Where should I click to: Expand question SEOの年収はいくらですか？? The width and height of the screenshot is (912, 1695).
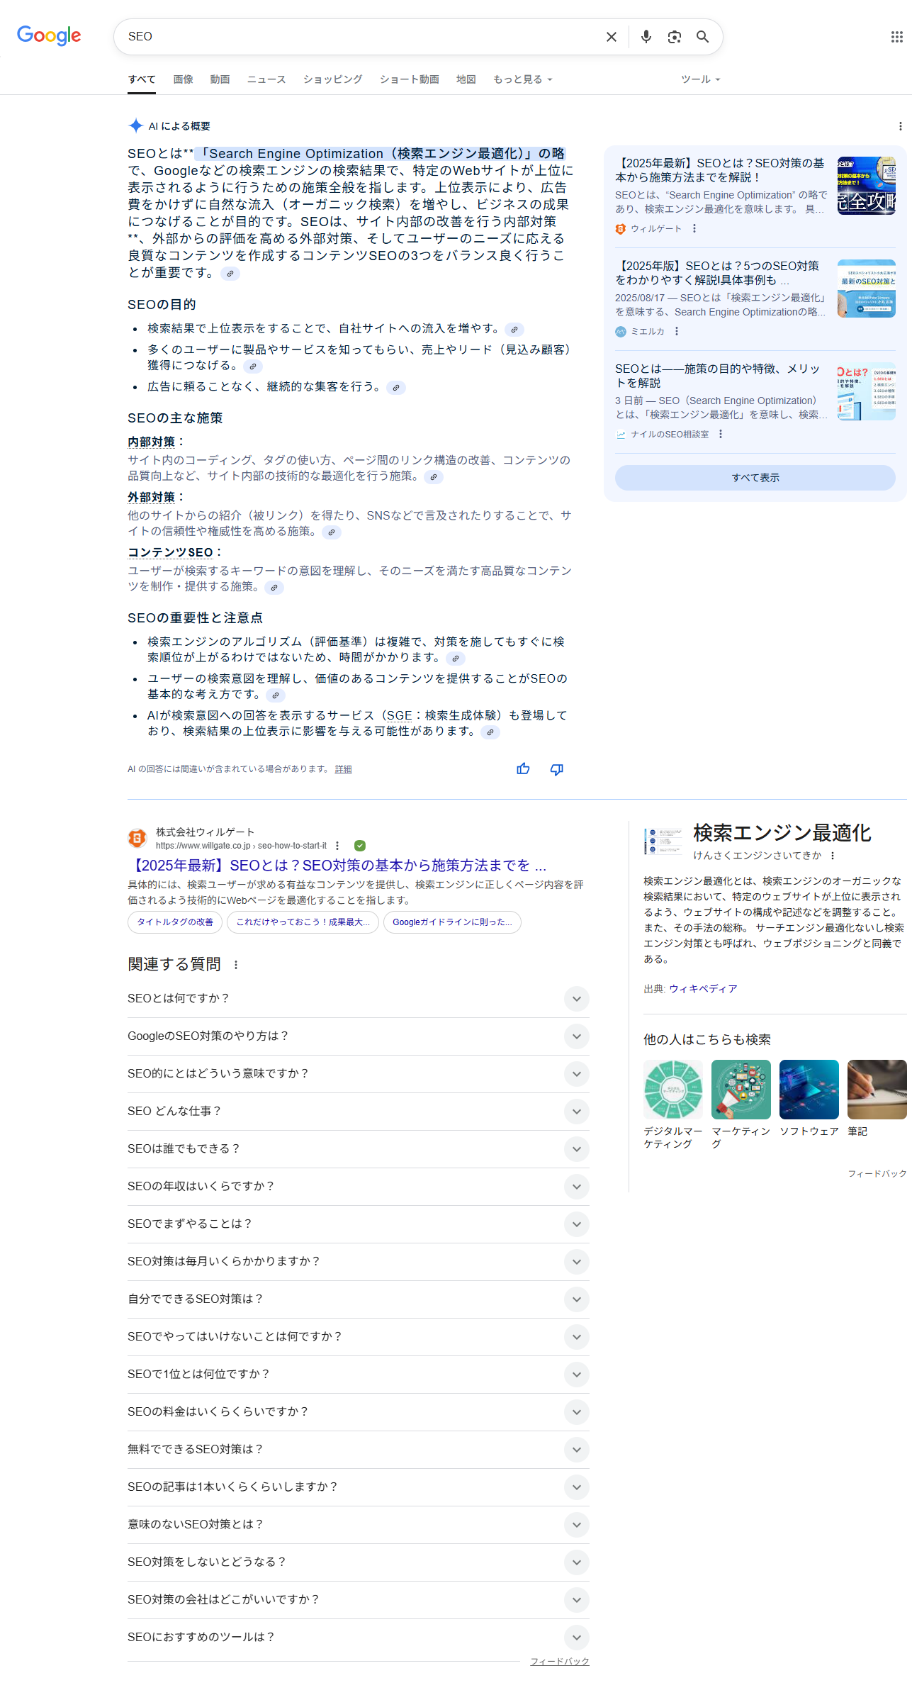click(x=359, y=1187)
